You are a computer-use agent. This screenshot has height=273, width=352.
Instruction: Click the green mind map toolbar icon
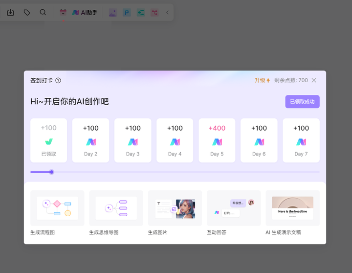[x=141, y=13]
